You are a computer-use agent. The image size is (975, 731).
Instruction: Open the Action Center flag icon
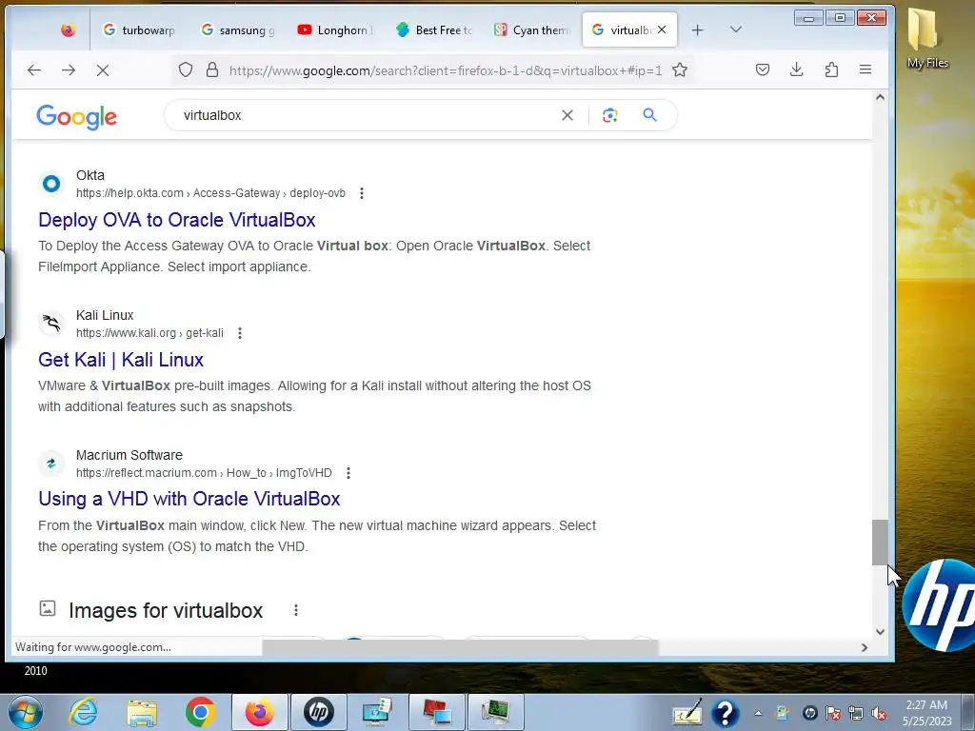click(x=833, y=714)
